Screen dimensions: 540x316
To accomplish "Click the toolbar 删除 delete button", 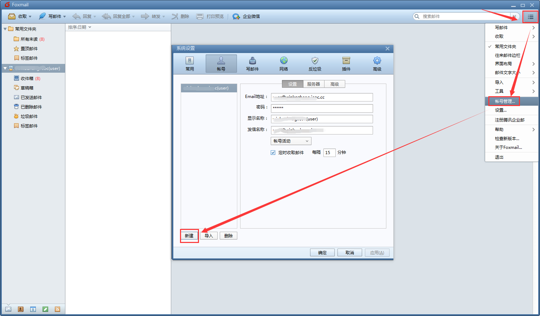I will click(x=180, y=17).
